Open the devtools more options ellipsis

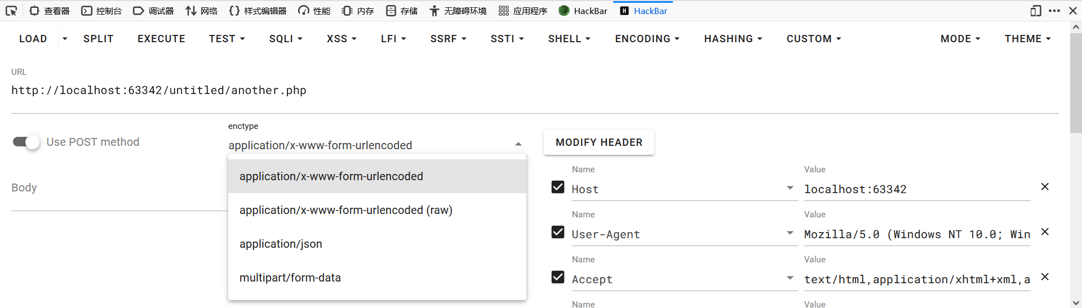click(1054, 11)
